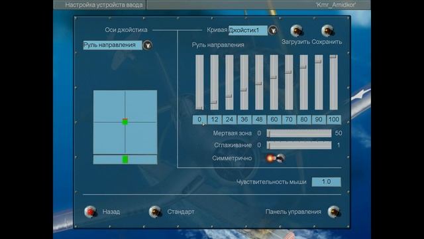
Task: Click the curve value box showing 12
Action: [x=215, y=119]
